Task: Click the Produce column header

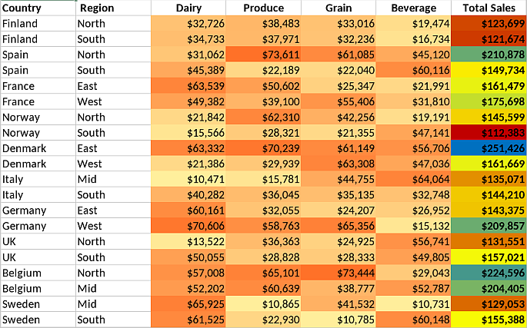Action: point(263,8)
